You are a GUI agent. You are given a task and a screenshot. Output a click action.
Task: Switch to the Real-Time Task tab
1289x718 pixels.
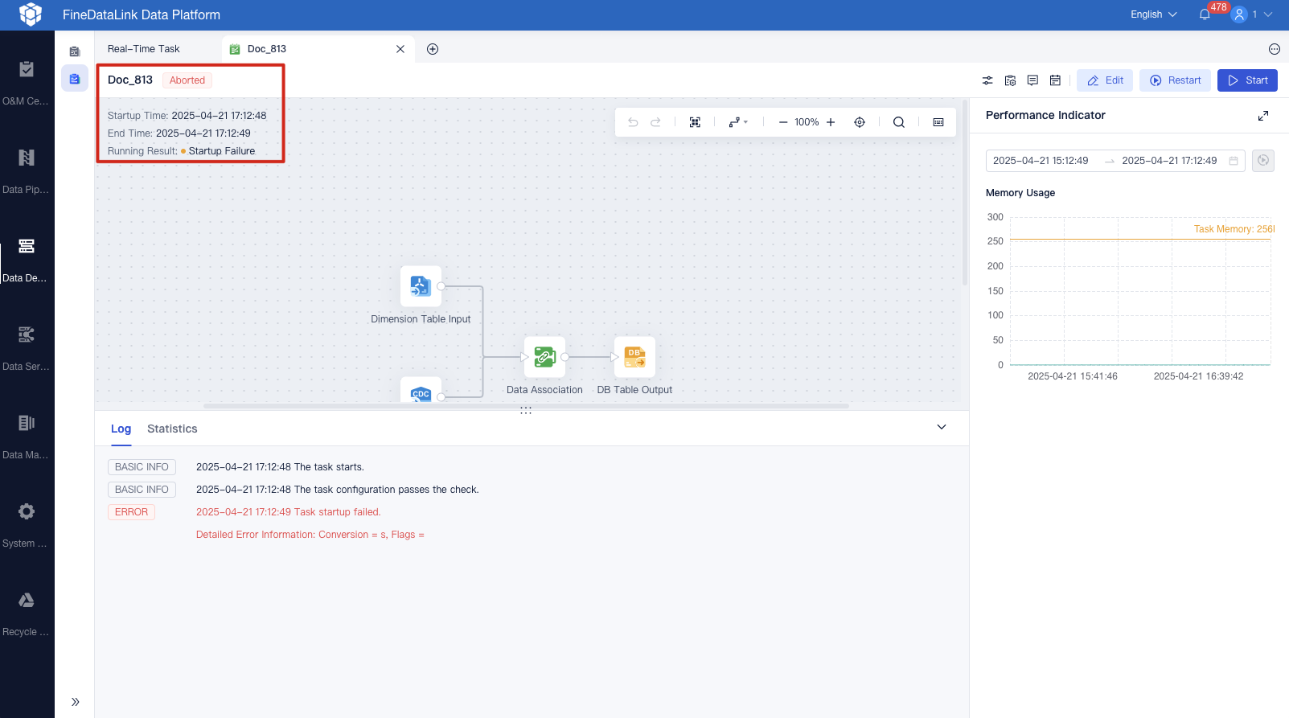pos(144,49)
